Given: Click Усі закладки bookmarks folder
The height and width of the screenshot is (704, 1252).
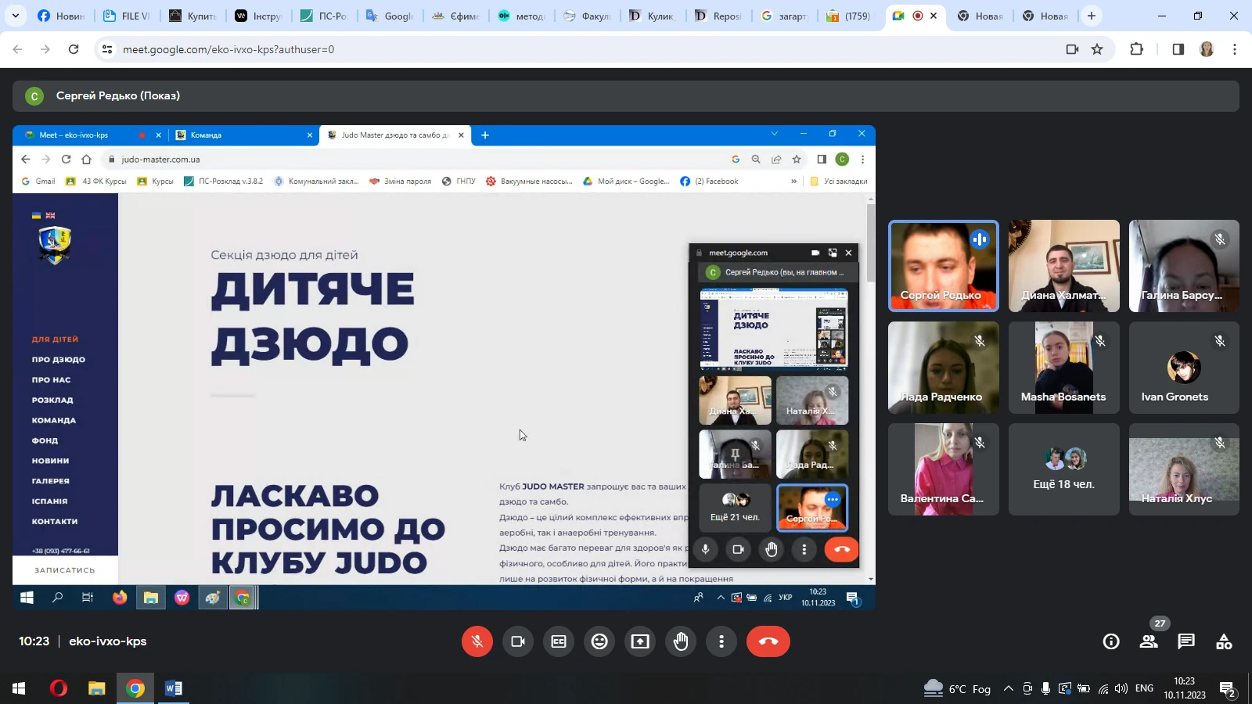Looking at the screenshot, I should tap(838, 181).
